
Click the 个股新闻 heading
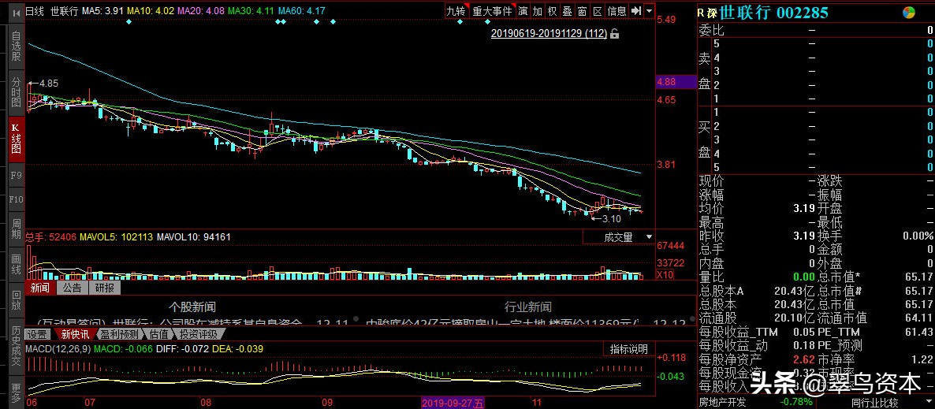[x=192, y=307]
